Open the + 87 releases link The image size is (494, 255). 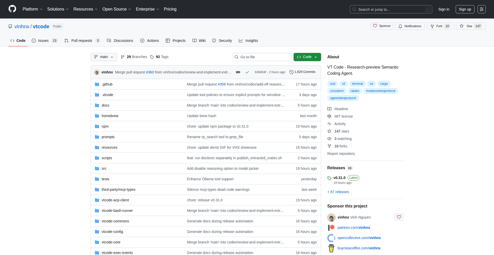(x=338, y=192)
